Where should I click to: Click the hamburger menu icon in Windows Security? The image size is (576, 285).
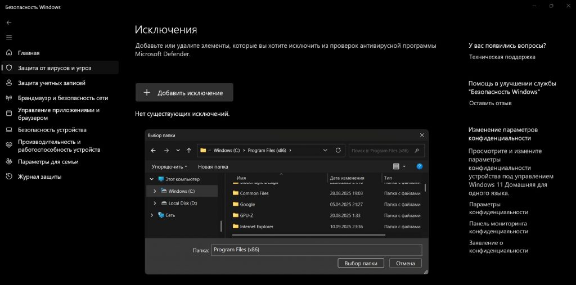(8, 38)
